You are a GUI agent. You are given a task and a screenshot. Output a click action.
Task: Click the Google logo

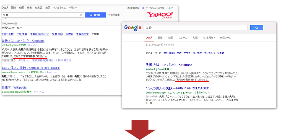(133, 28)
